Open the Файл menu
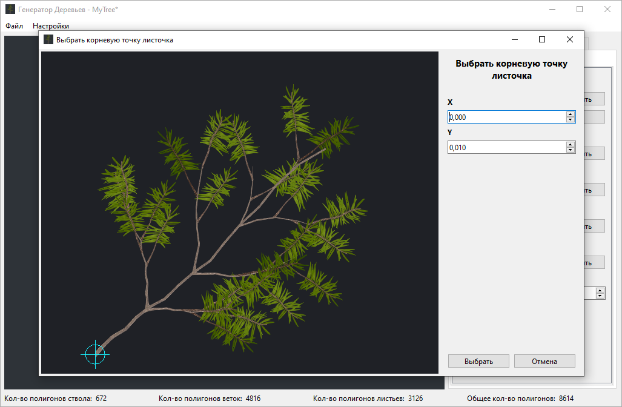 [x=15, y=26]
